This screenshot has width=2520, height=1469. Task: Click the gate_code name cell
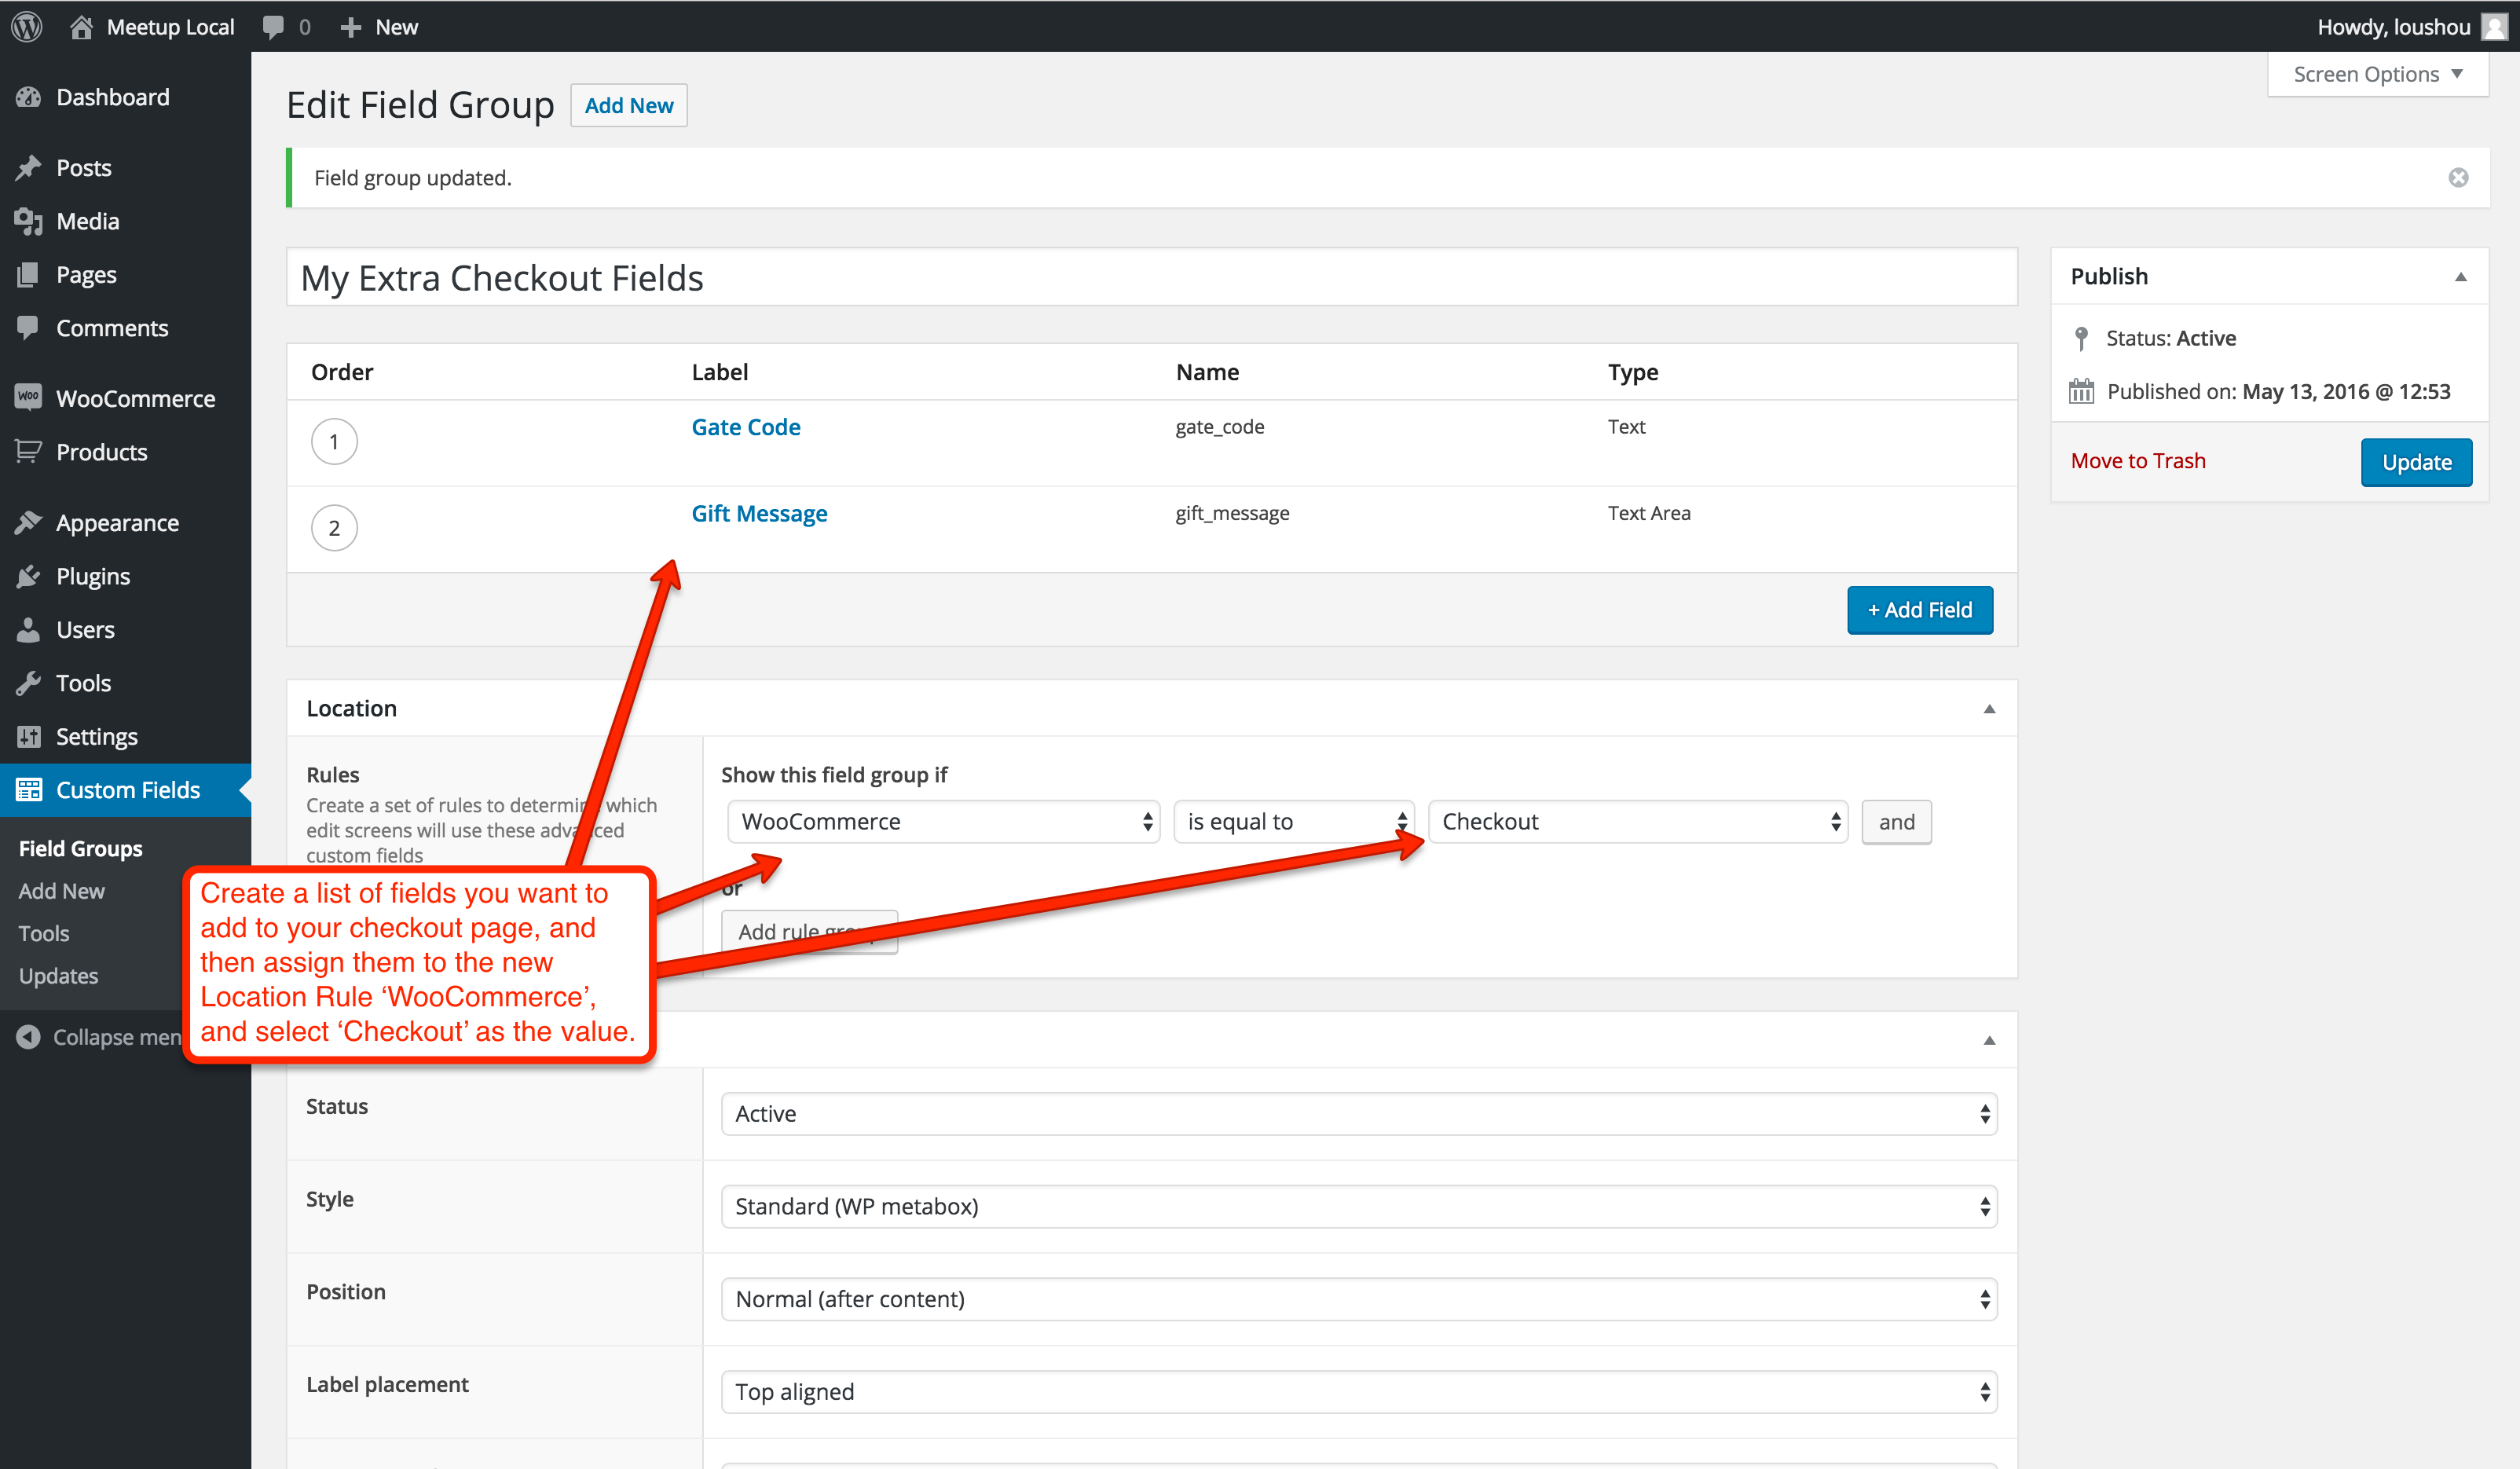point(1219,427)
